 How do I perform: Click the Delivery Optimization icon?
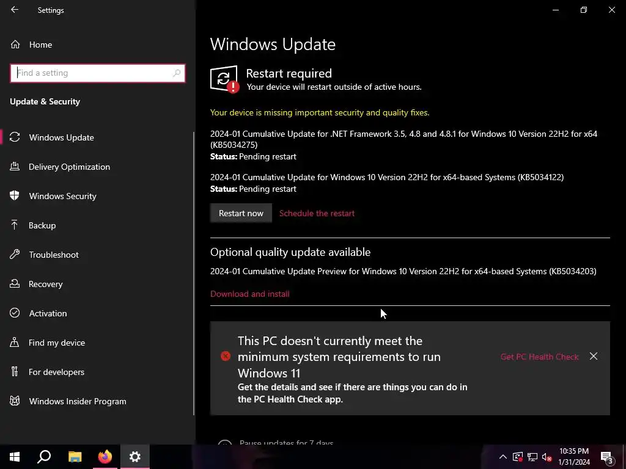point(15,166)
